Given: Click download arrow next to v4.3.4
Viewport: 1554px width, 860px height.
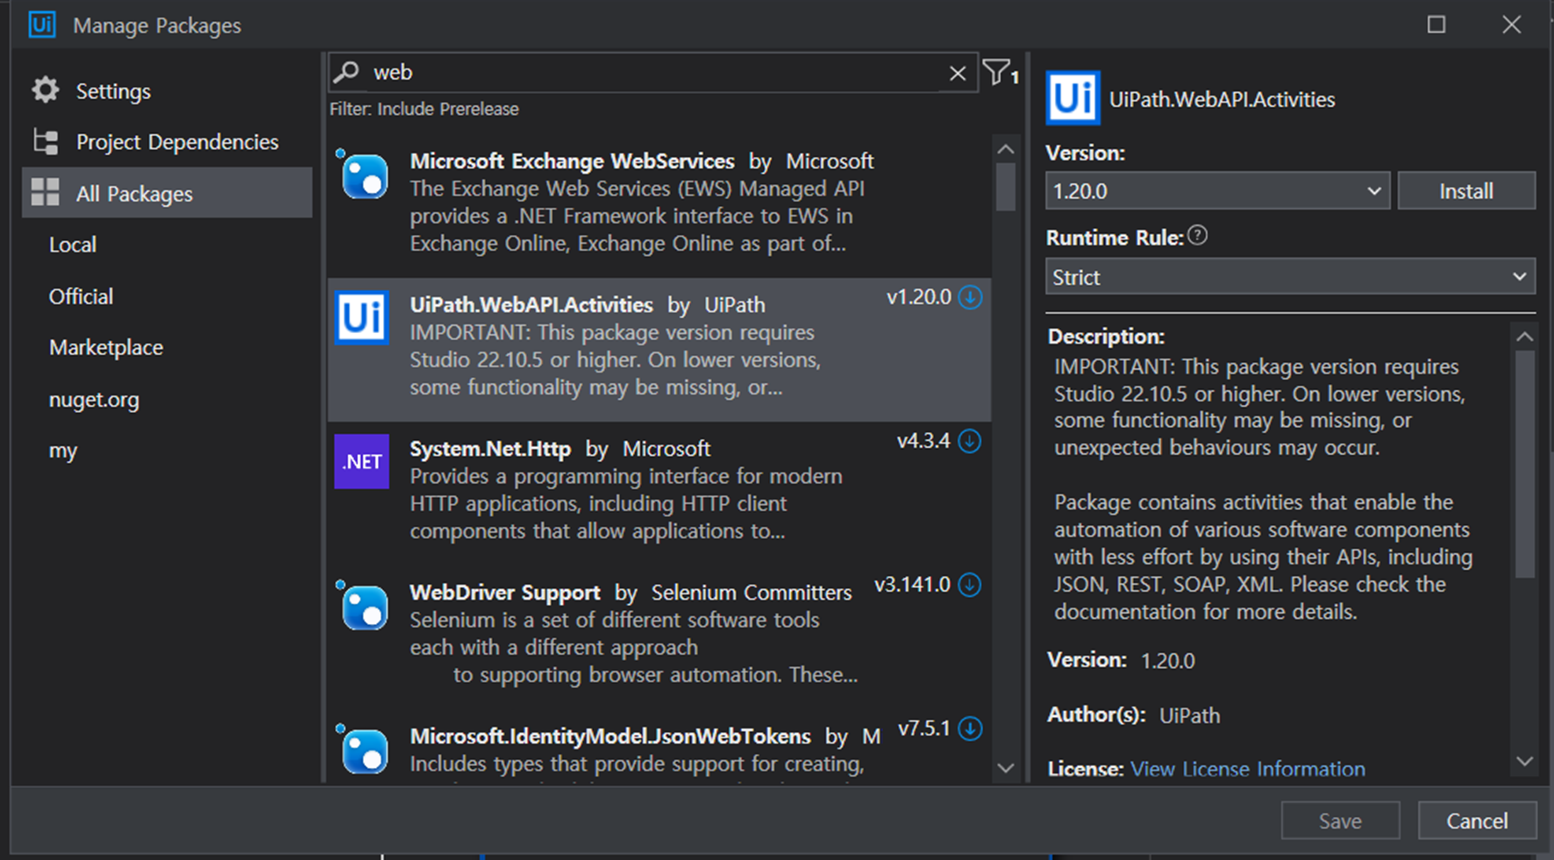Looking at the screenshot, I should tap(970, 441).
